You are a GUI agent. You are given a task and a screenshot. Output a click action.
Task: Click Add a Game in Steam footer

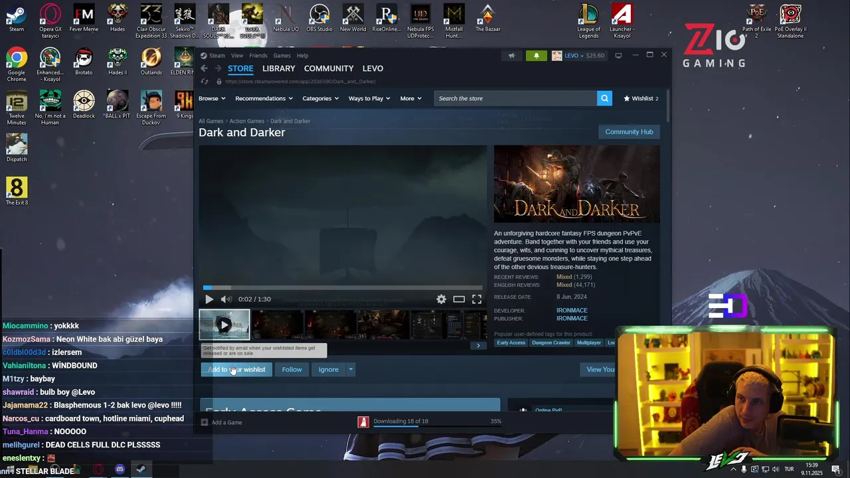(x=222, y=422)
